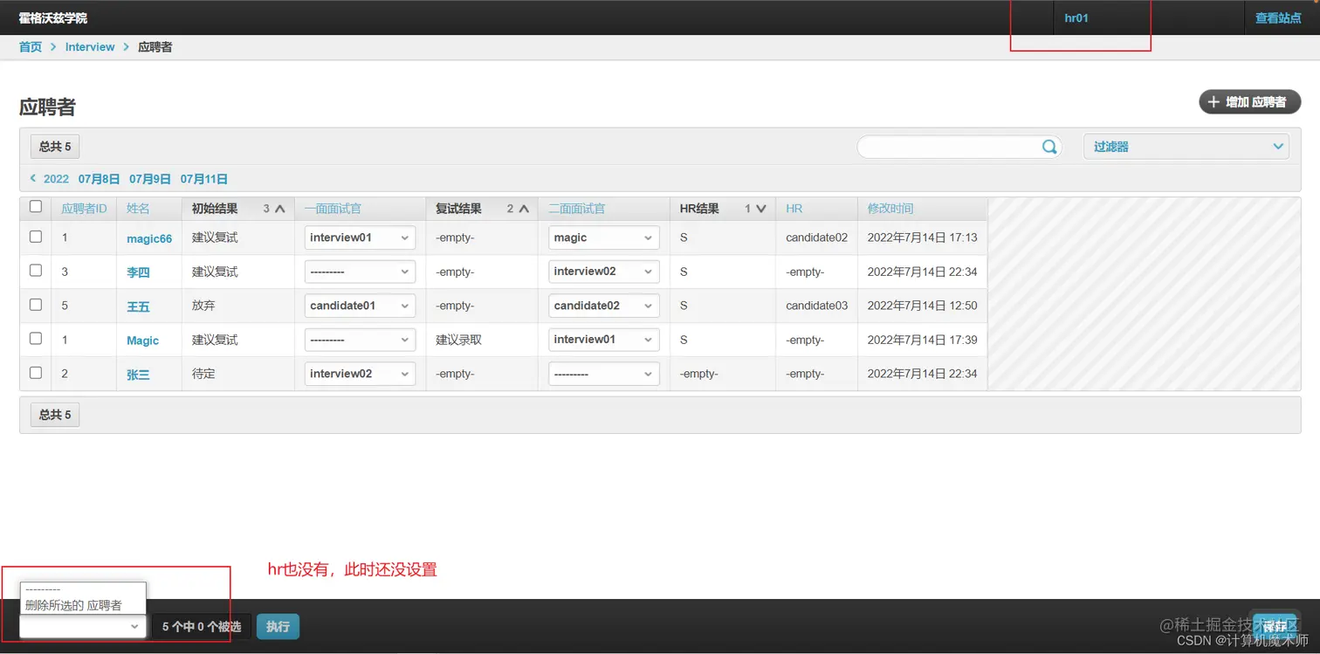Check the 张三 row checkbox

click(36, 373)
